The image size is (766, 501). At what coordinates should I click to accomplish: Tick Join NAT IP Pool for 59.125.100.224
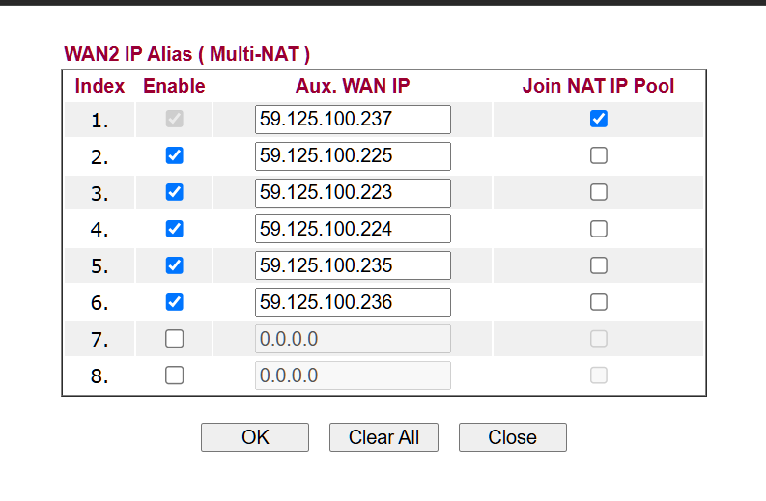pyautogui.click(x=599, y=229)
